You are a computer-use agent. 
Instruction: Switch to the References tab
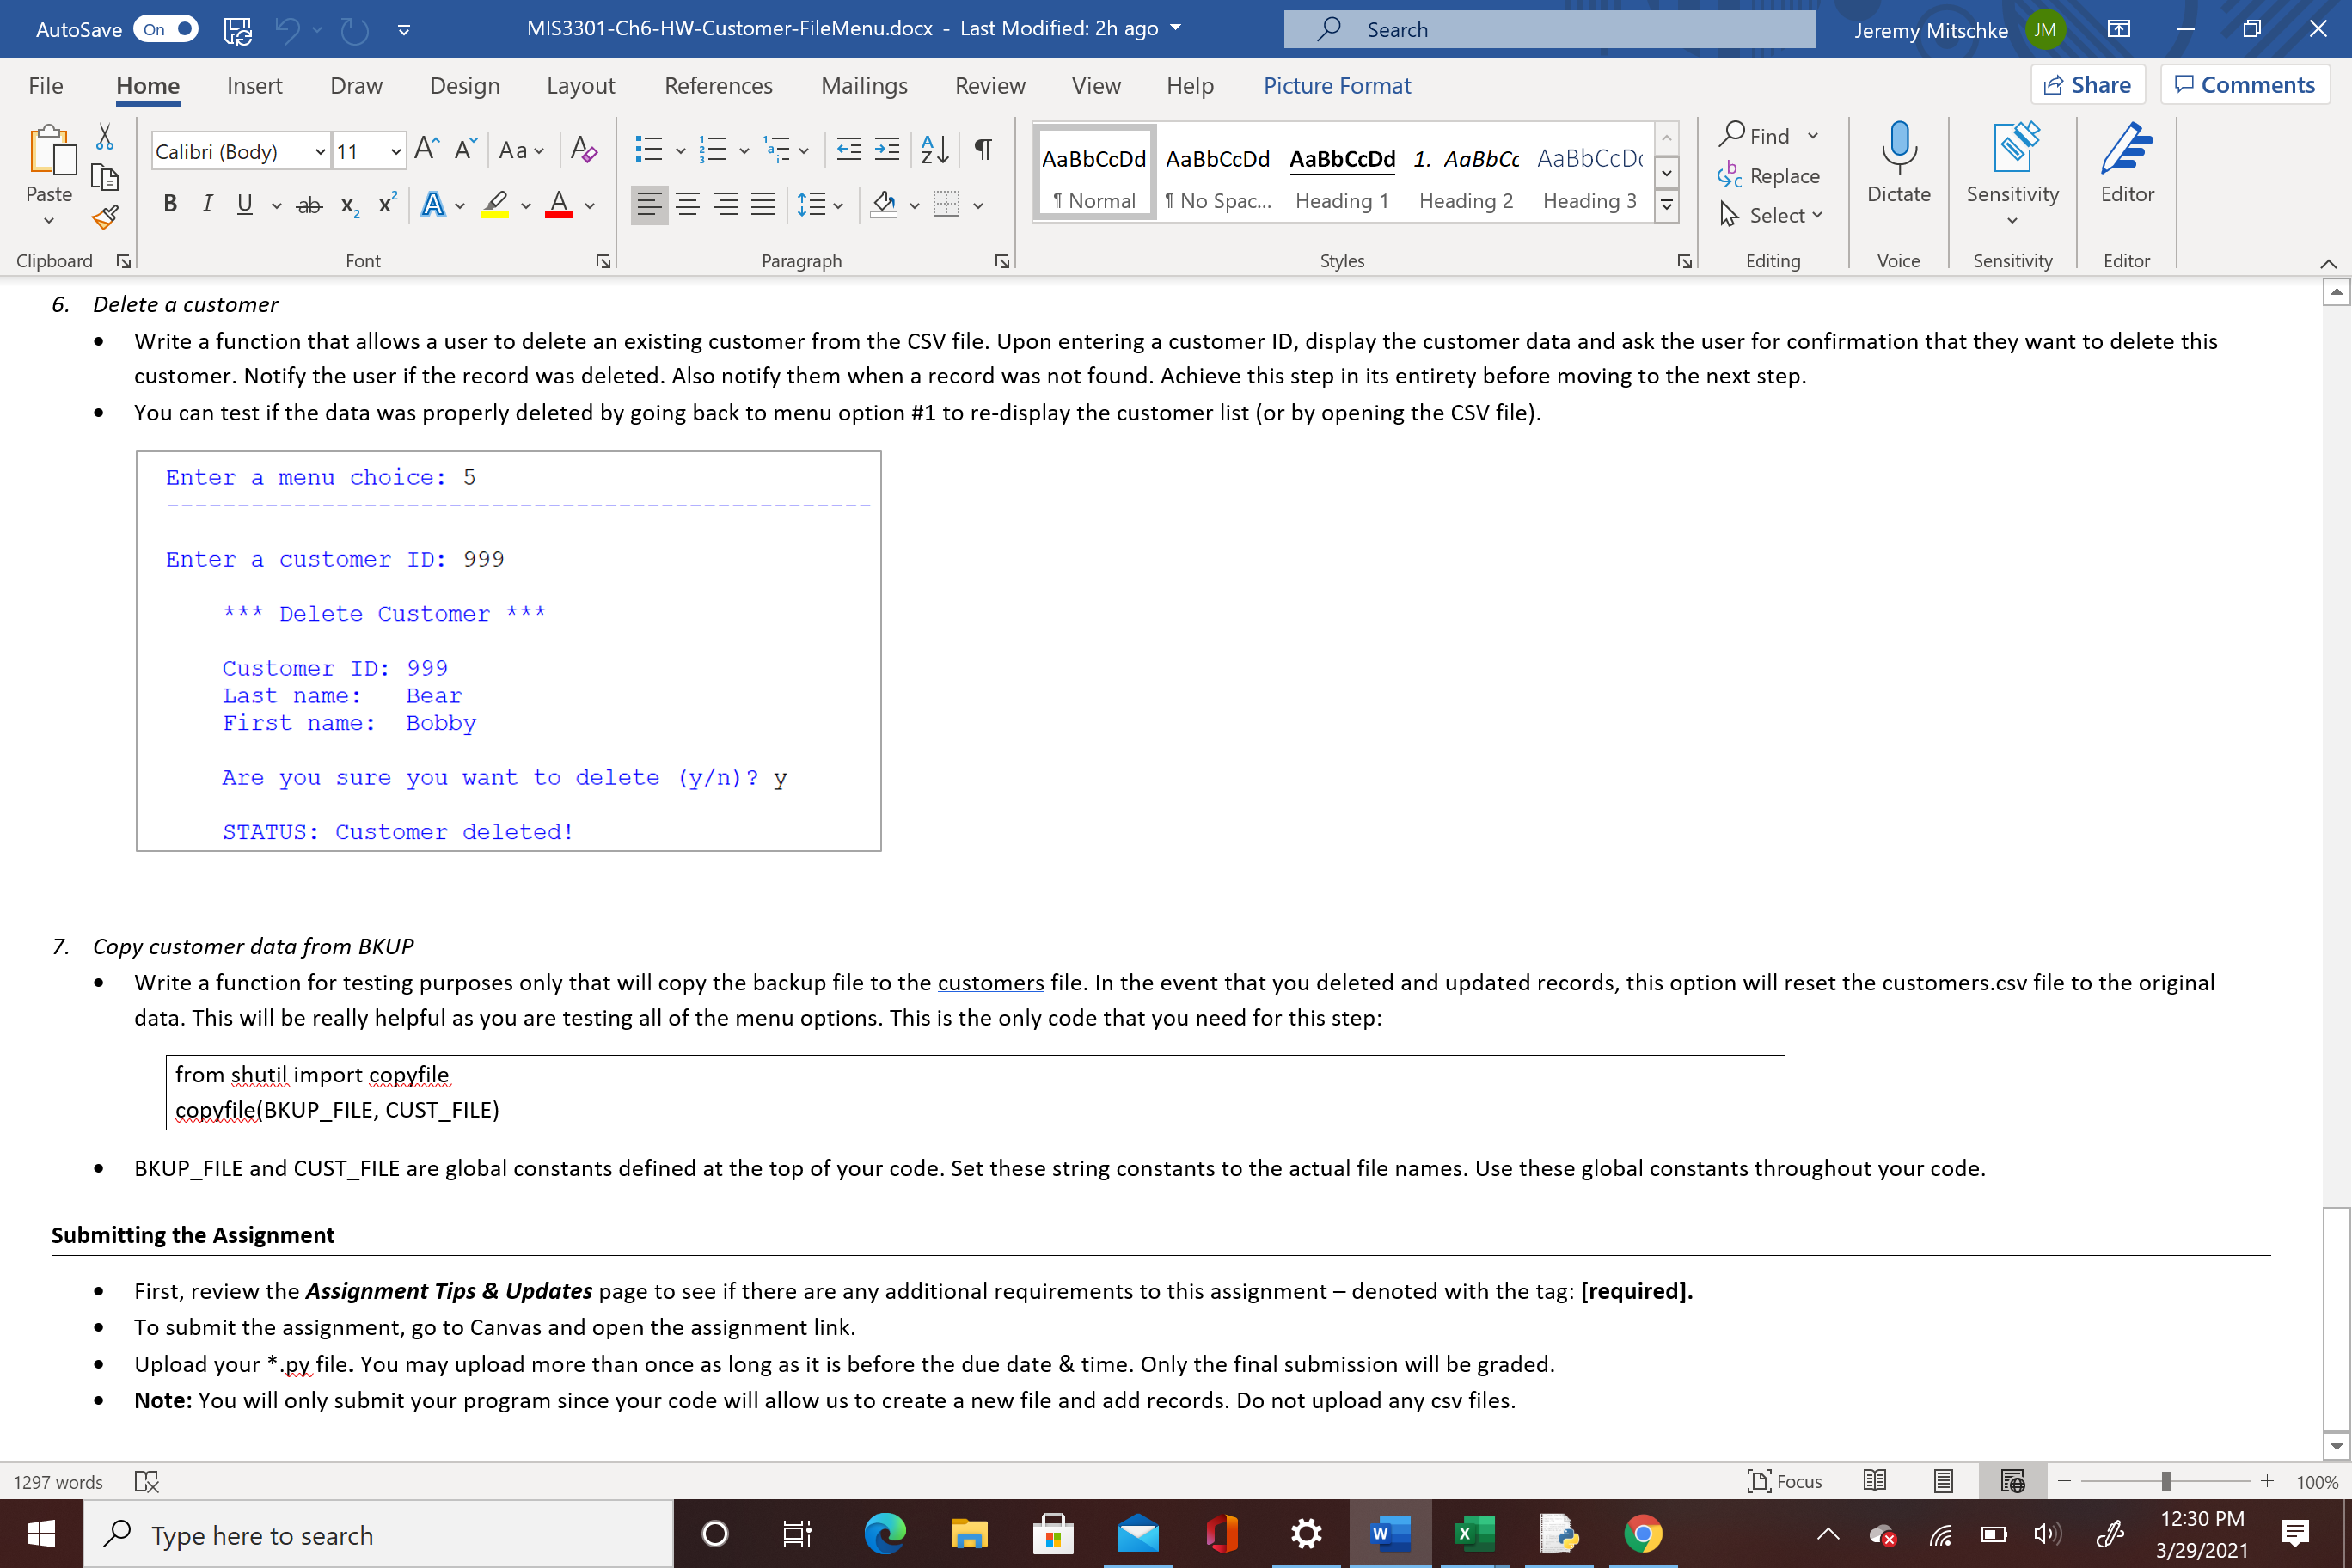point(718,86)
